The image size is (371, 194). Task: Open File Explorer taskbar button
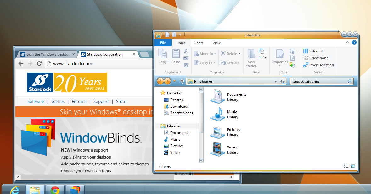[35, 190]
